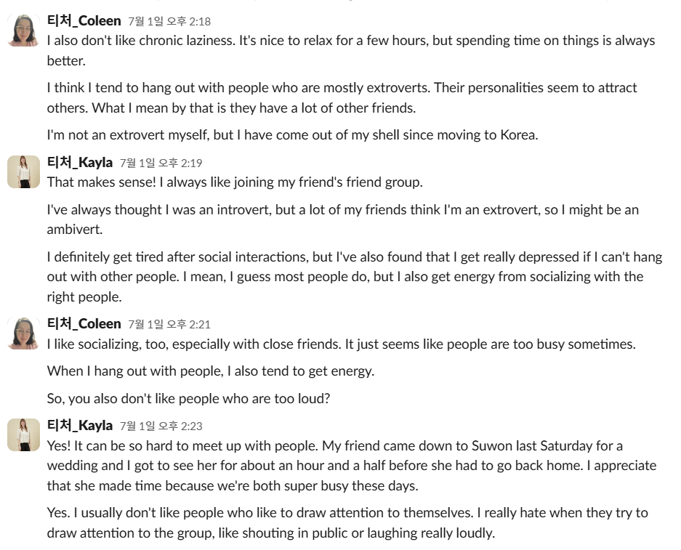Click Coleen's avatar on the 2:21 message
This screenshot has height=550, width=681.
pos(23,333)
